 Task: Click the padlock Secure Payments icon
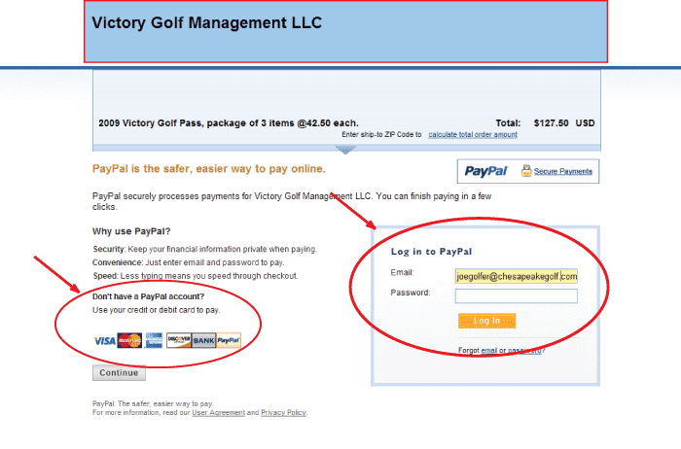526,171
